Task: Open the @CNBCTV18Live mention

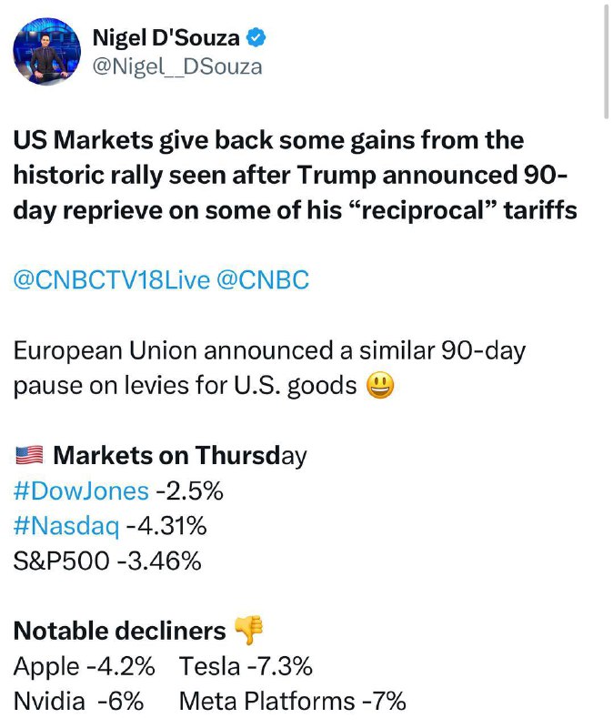Action: click(x=111, y=280)
